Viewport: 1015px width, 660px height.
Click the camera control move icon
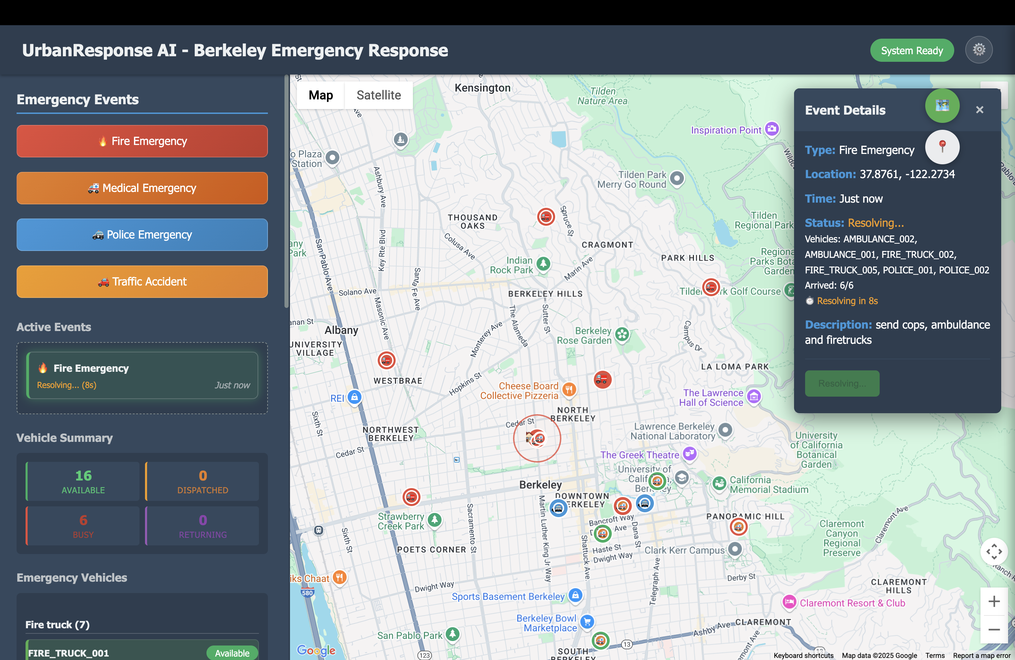[994, 551]
